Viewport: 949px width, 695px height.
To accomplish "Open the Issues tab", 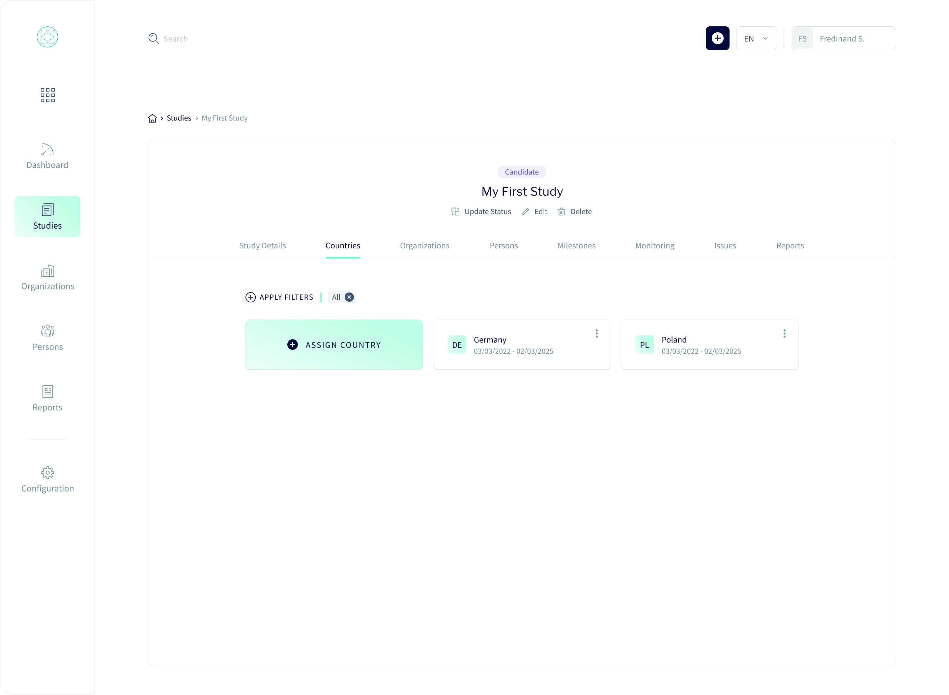I will pyautogui.click(x=725, y=246).
